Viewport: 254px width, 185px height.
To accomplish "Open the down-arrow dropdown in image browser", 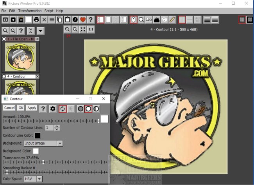I will [x=41, y=31].
